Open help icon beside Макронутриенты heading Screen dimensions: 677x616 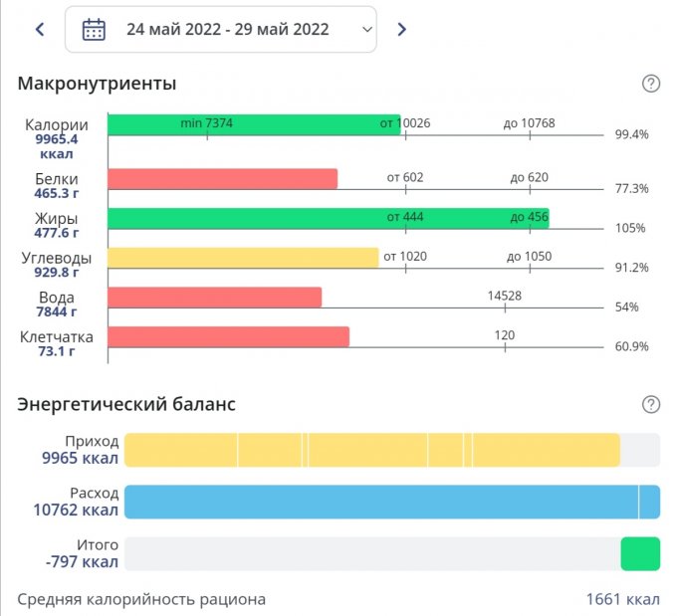[651, 84]
